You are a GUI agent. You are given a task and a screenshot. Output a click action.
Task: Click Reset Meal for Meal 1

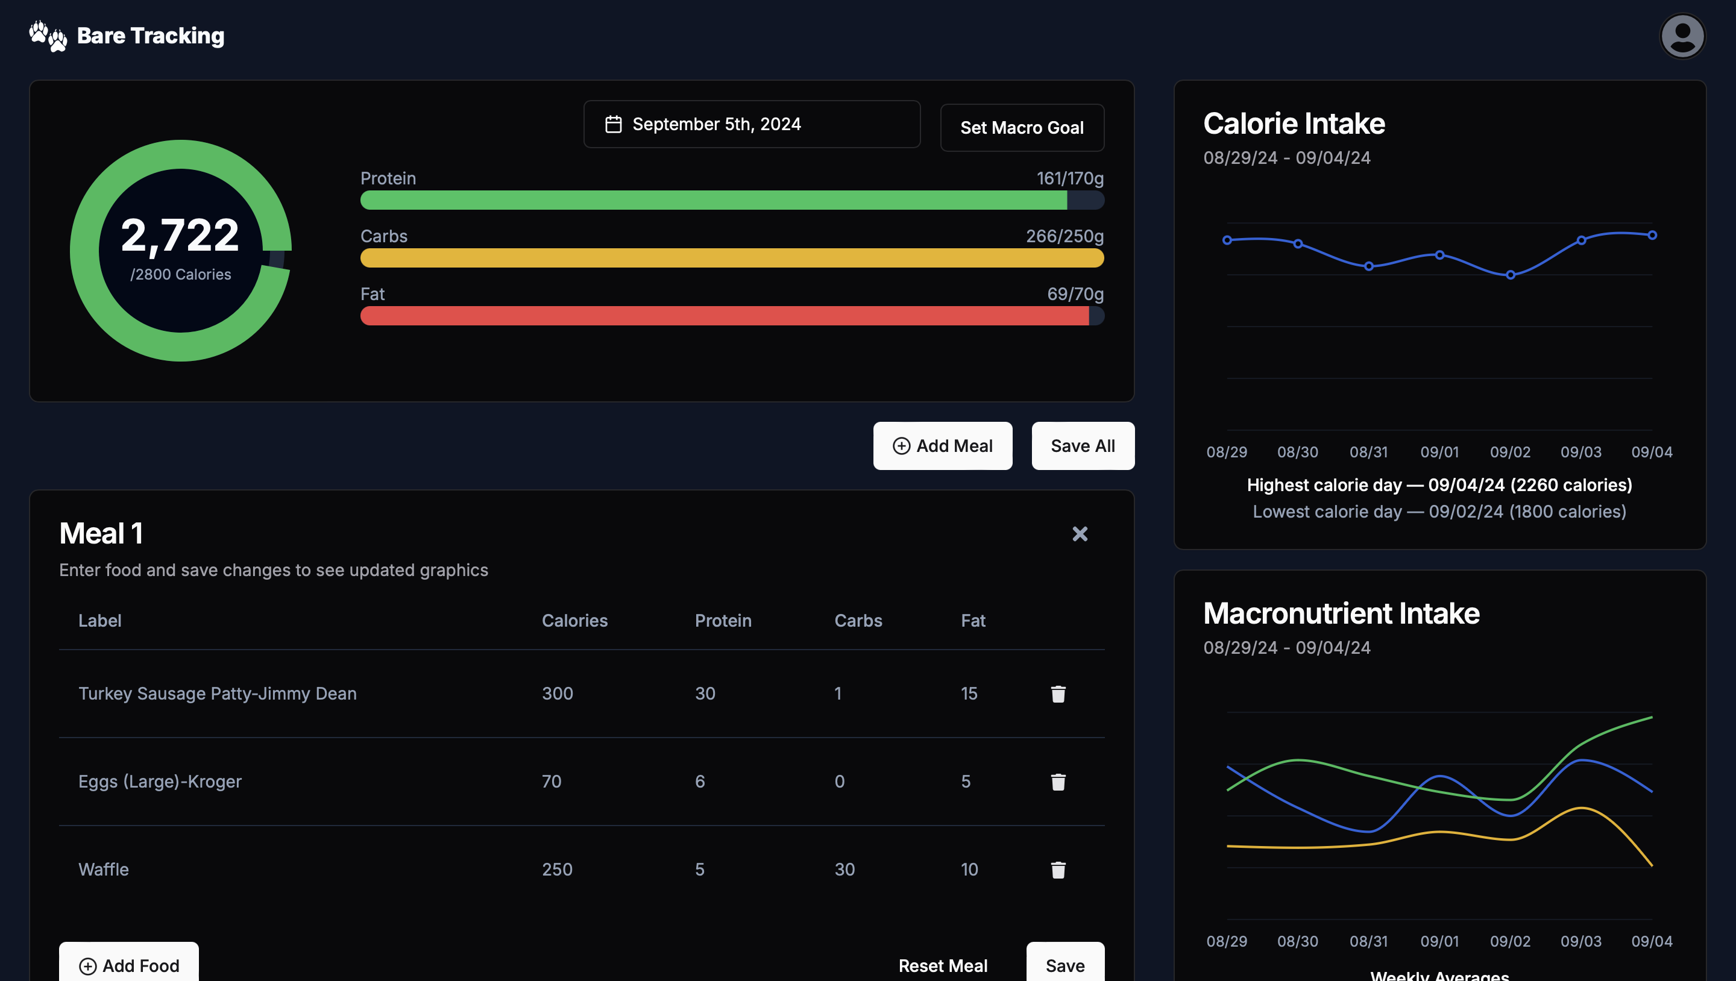[943, 965]
